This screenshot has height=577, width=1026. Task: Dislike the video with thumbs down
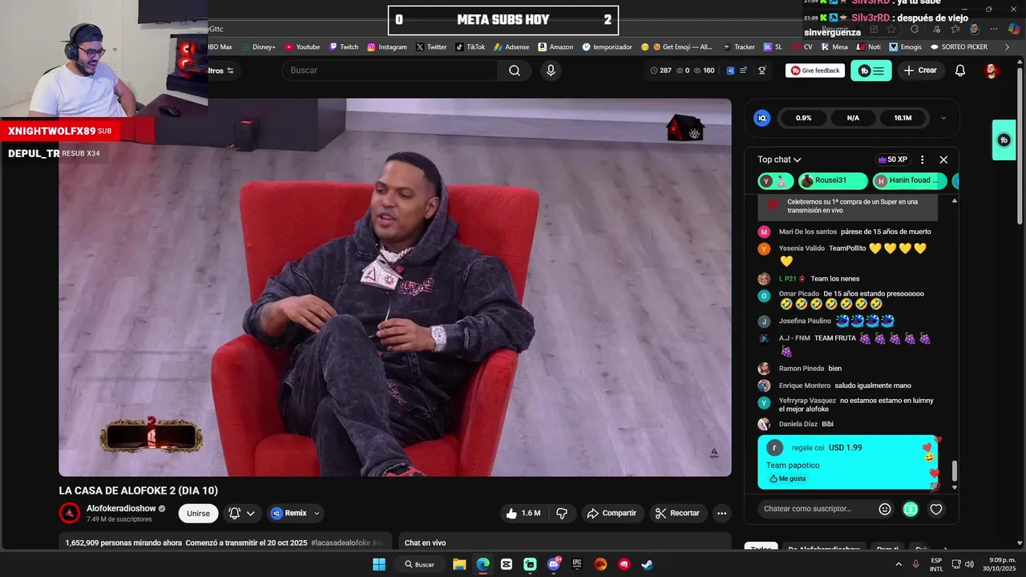point(562,513)
